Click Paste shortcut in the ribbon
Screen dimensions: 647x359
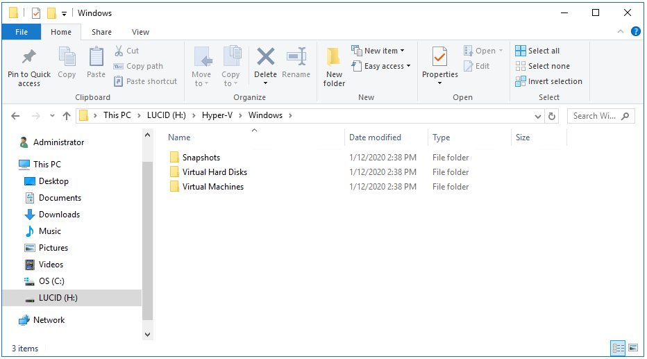coord(145,81)
